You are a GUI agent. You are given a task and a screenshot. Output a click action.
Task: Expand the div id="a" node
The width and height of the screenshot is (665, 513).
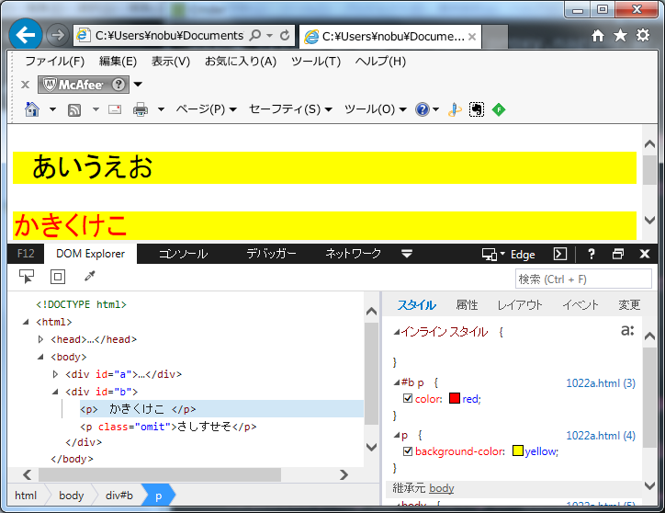[x=55, y=374]
